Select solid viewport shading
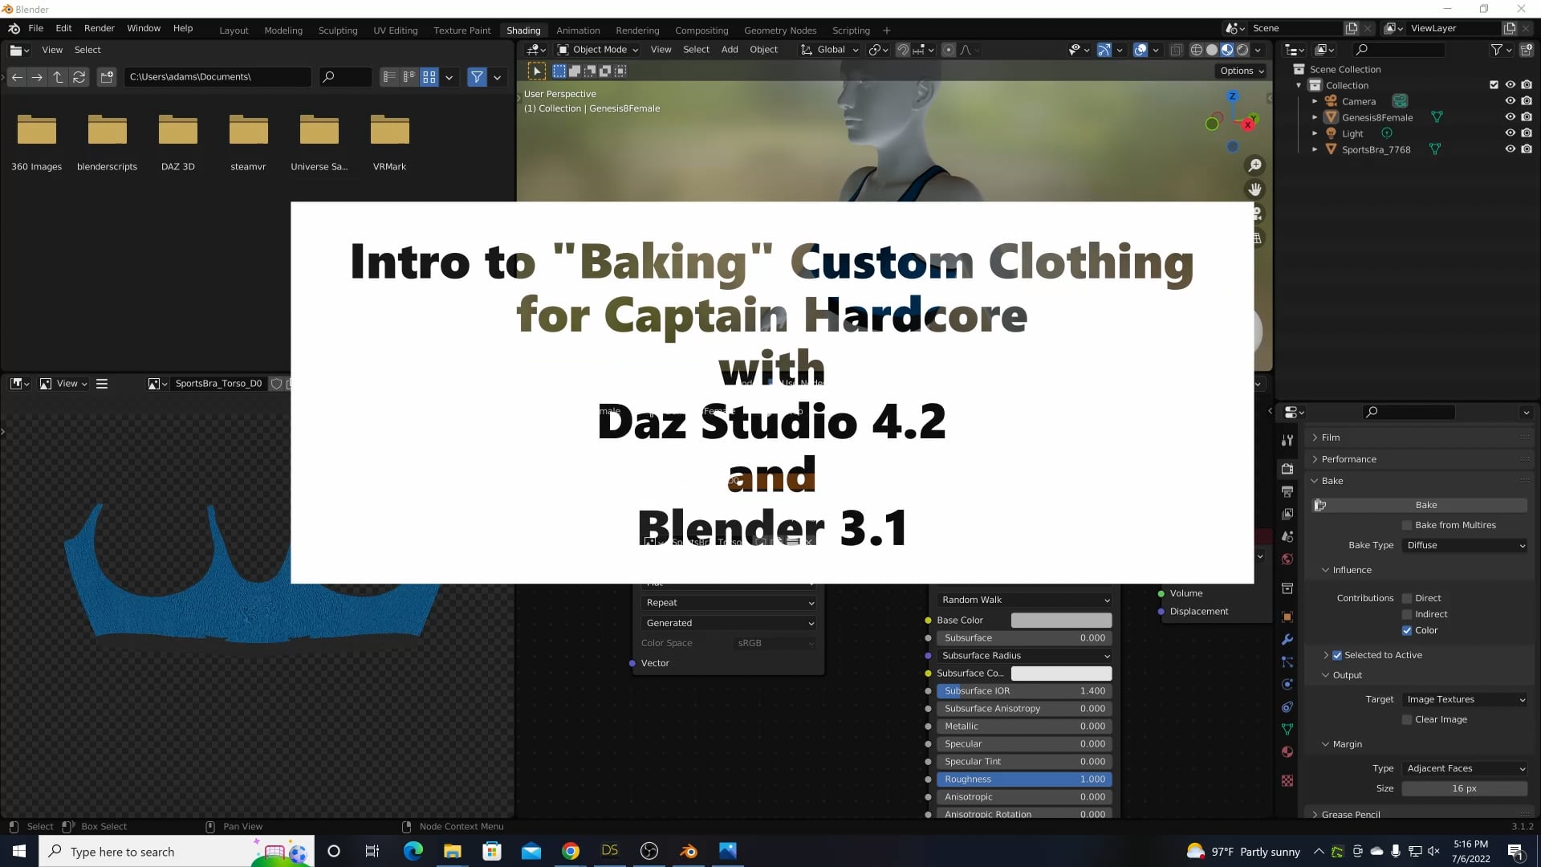 (1212, 50)
